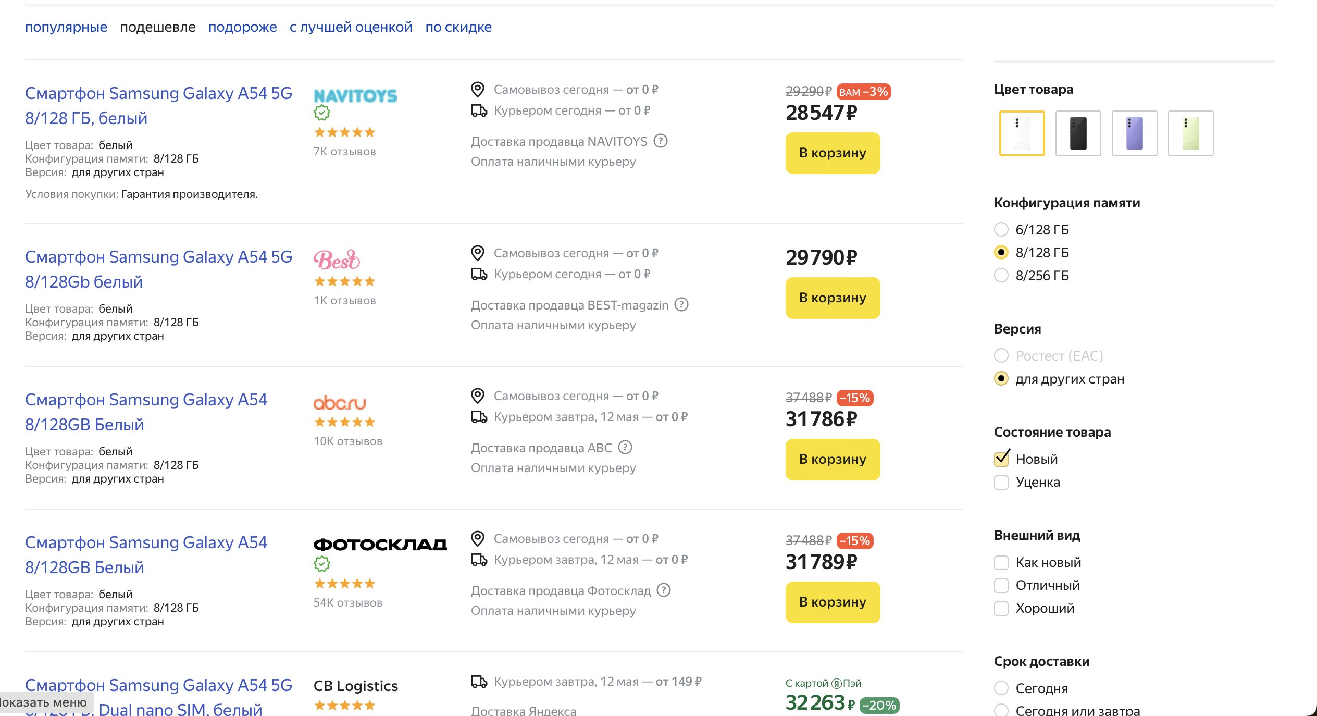Screen dimensions: 1317x716
Task: Show help for Доставка продавца ABC
Action: coord(625,448)
